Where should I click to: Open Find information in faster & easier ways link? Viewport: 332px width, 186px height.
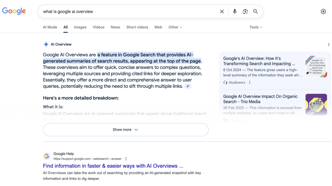pos(113,166)
